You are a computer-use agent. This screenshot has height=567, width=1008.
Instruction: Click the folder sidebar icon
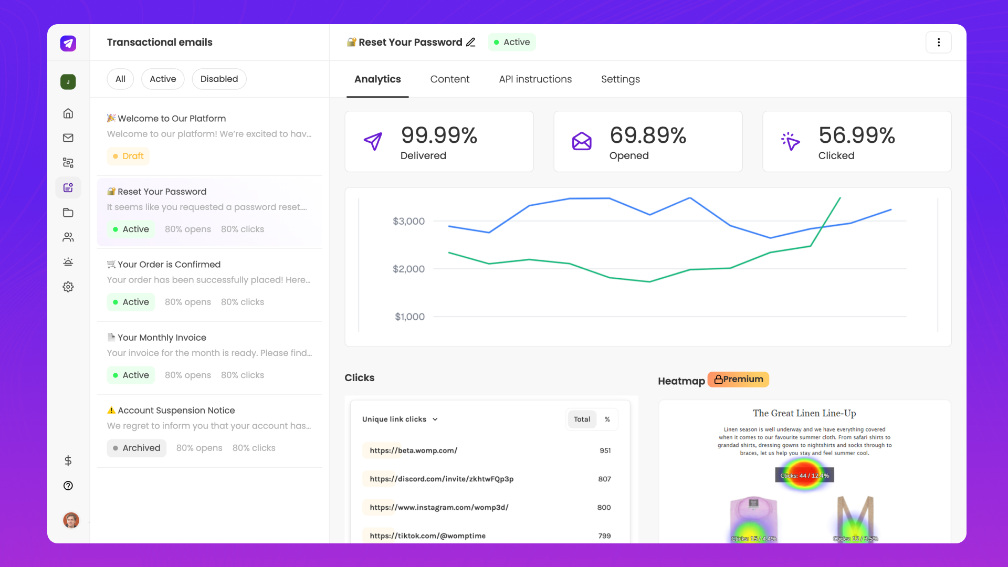68,212
